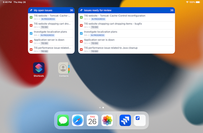Tap IN PROGRESS badge for DEV-4 in My open issues
Viewport: 203px width, 133px height.
[x=48, y=19]
